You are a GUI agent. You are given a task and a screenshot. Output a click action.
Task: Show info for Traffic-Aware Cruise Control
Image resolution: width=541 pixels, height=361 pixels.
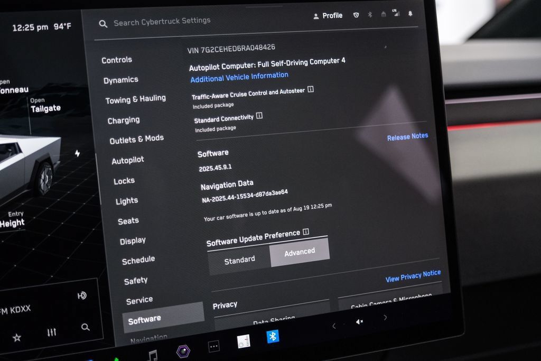311,89
